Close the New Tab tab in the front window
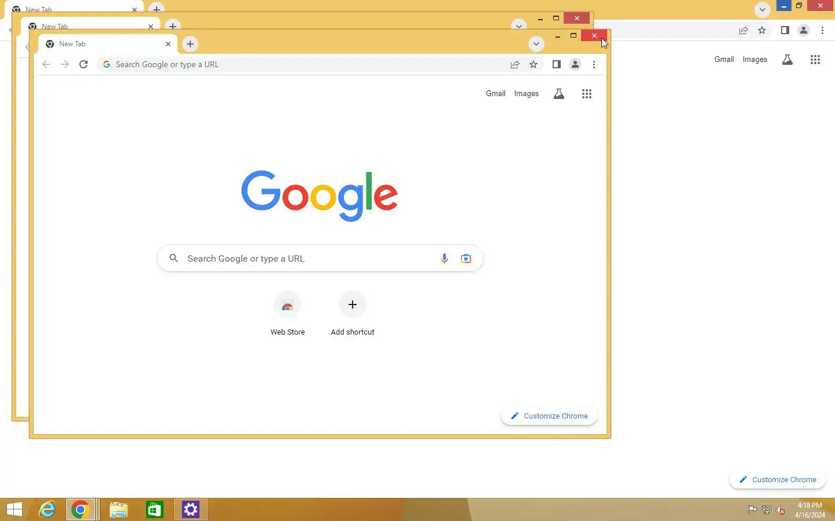The image size is (835, 521). pos(168,44)
